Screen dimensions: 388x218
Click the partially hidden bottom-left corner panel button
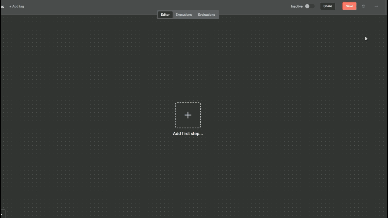point(2,214)
